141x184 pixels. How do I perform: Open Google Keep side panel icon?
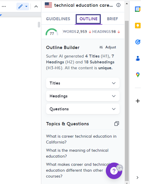click(138, 26)
